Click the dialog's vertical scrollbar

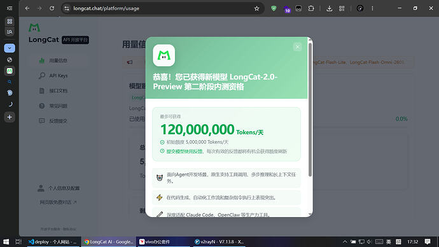click(x=310, y=109)
